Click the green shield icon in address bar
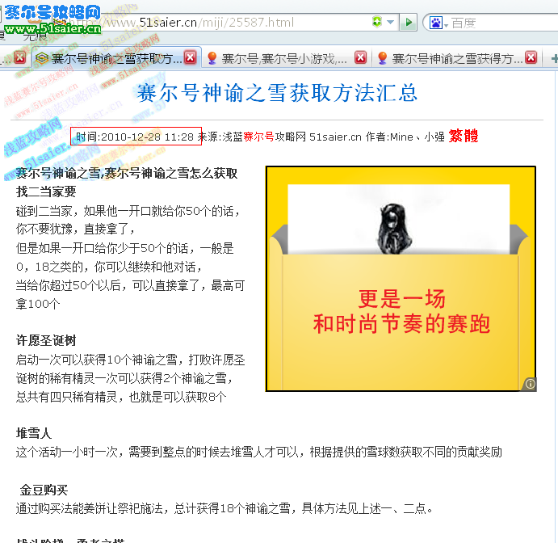Screen dimensions: 558x543 tap(377, 22)
